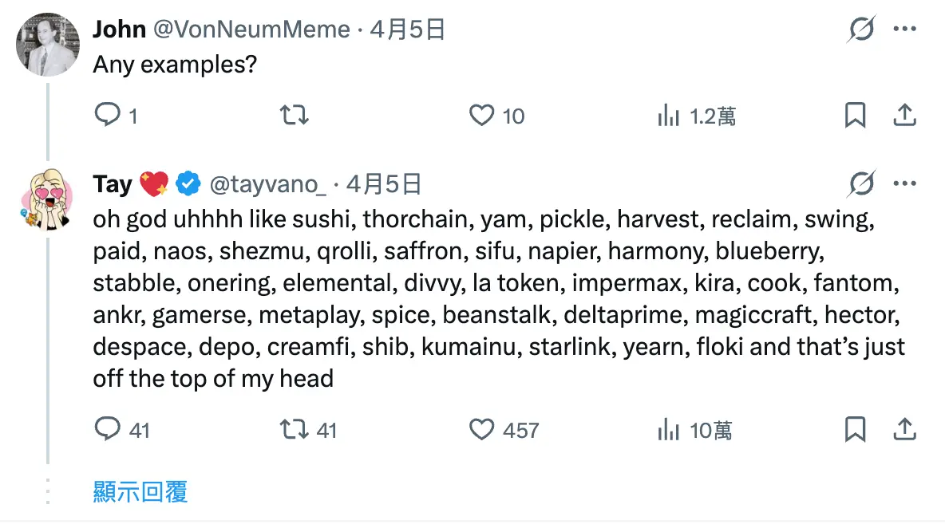Open Grok icon on Tay's tweet
Viewport: 945px width, 528px height.
pos(861,185)
